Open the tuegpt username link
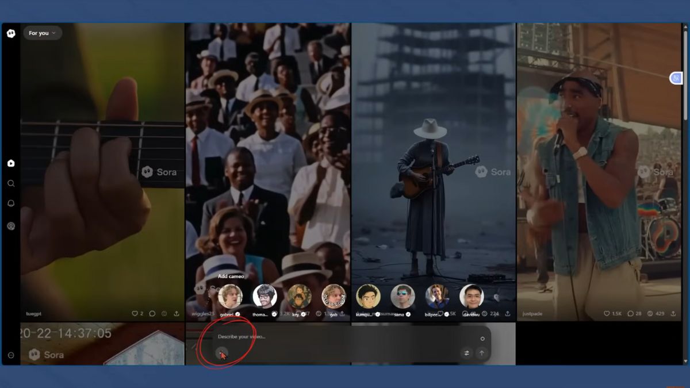 pyautogui.click(x=34, y=314)
